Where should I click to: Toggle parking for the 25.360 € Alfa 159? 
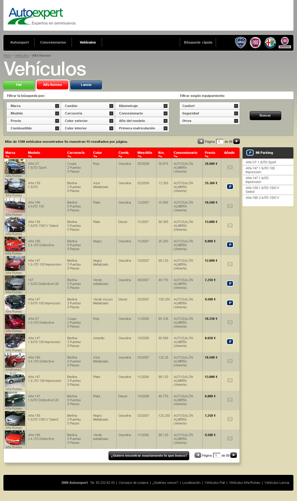pos(230,187)
